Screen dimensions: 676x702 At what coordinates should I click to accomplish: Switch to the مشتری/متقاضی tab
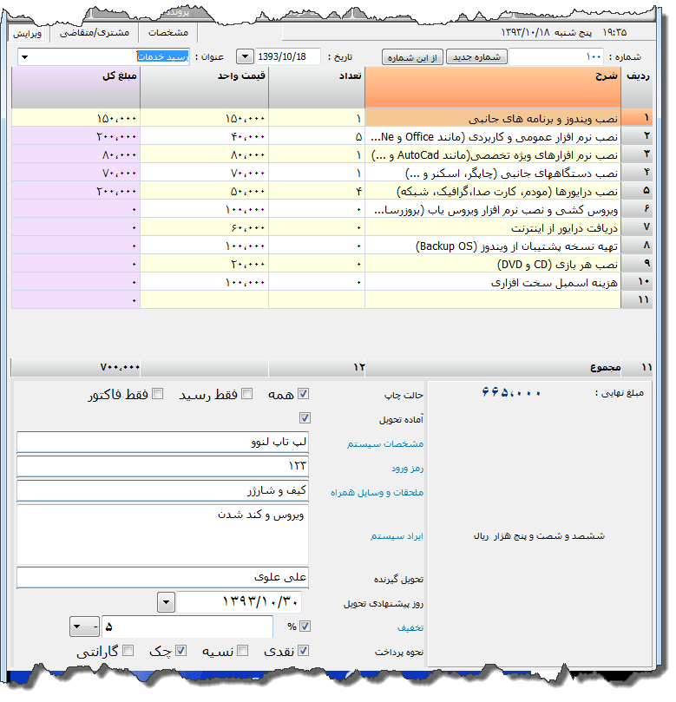click(94, 33)
